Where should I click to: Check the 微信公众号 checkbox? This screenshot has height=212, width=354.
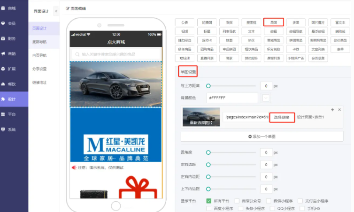click(x=237, y=201)
